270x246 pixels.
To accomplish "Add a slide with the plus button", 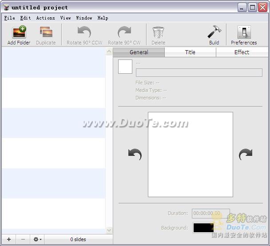I will click(x=9, y=239).
